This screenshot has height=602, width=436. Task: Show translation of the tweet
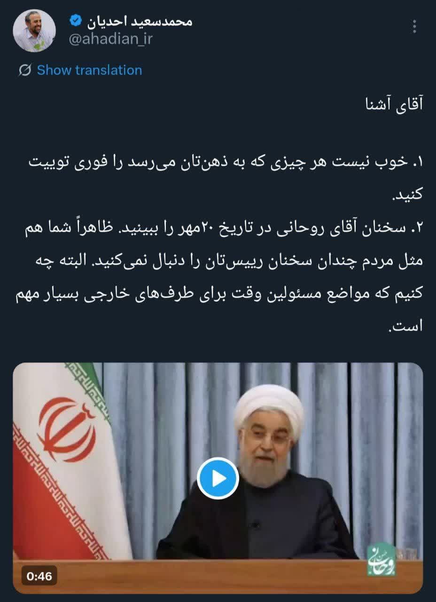coord(89,70)
